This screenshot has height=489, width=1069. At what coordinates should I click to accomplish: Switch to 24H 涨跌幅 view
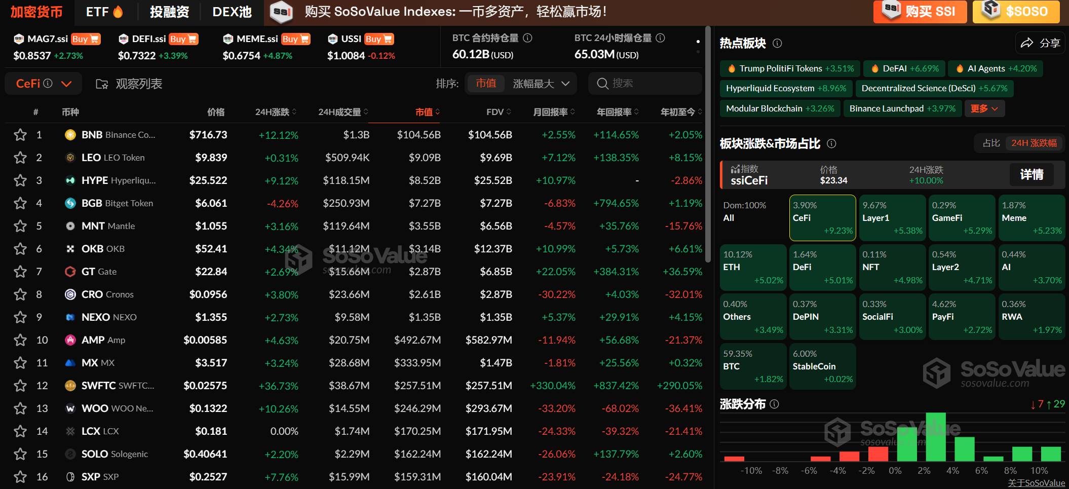pyautogui.click(x=1034, y=143)
